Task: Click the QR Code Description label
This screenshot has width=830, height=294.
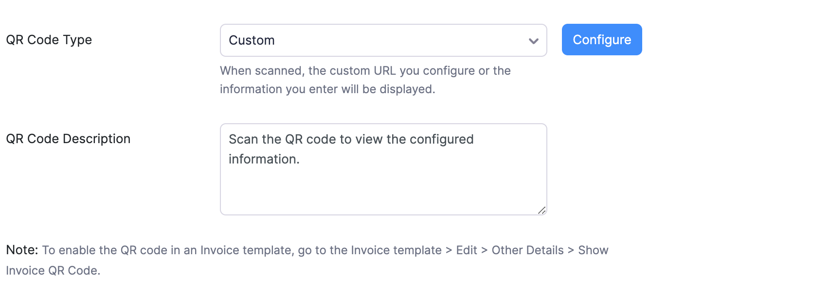Action: point(68,139)
